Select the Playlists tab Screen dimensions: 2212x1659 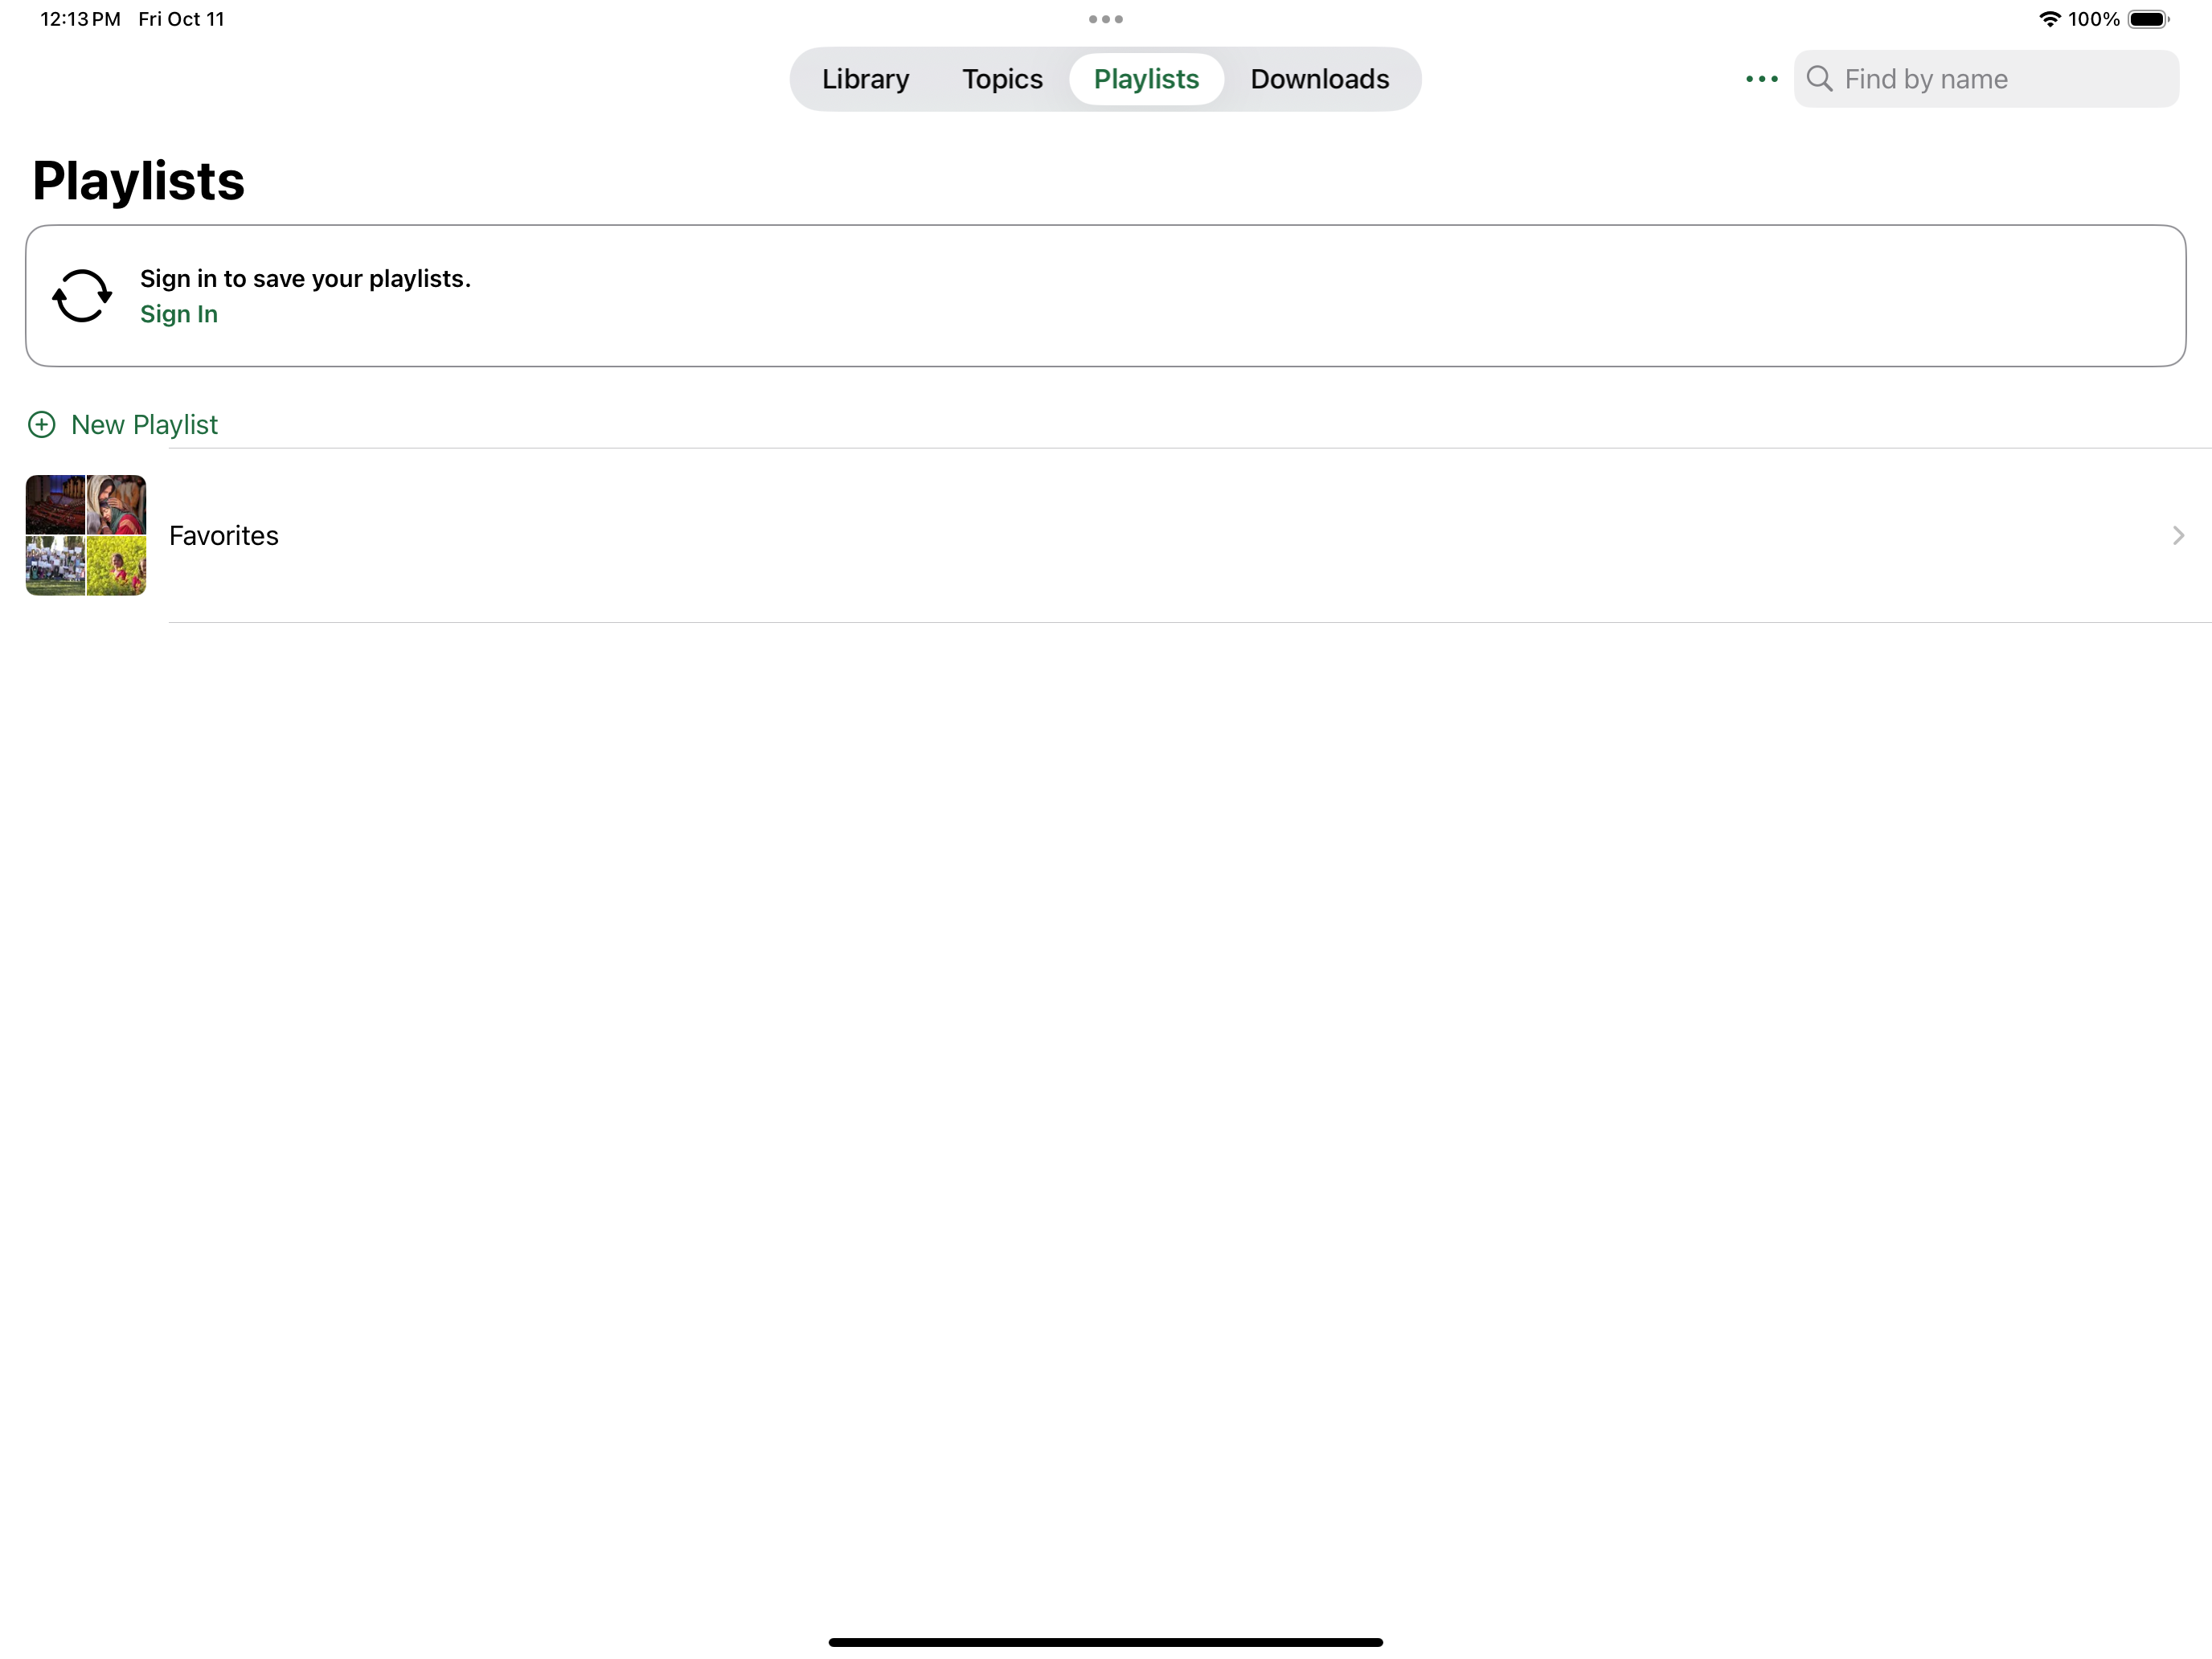click(x=1146, y=79)
